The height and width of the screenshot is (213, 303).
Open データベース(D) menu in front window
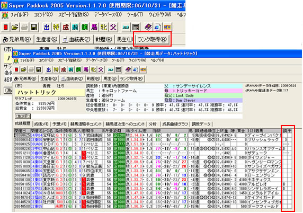click(x=96, y=60)
